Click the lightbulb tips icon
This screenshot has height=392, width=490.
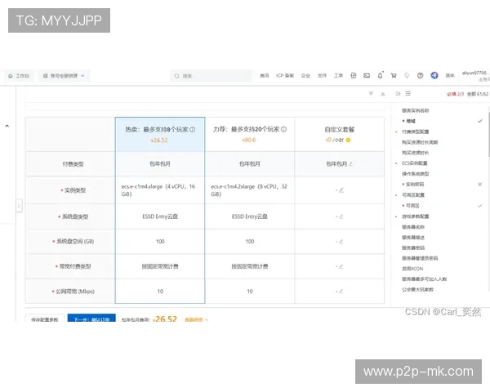pos(407,76)
